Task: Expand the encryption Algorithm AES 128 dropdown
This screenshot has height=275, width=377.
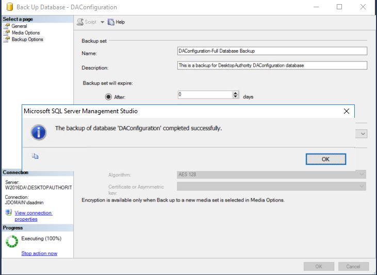Action: coord(362,175)
